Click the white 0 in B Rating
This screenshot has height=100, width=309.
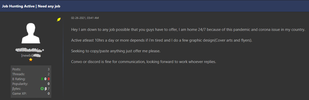(45, 79)
